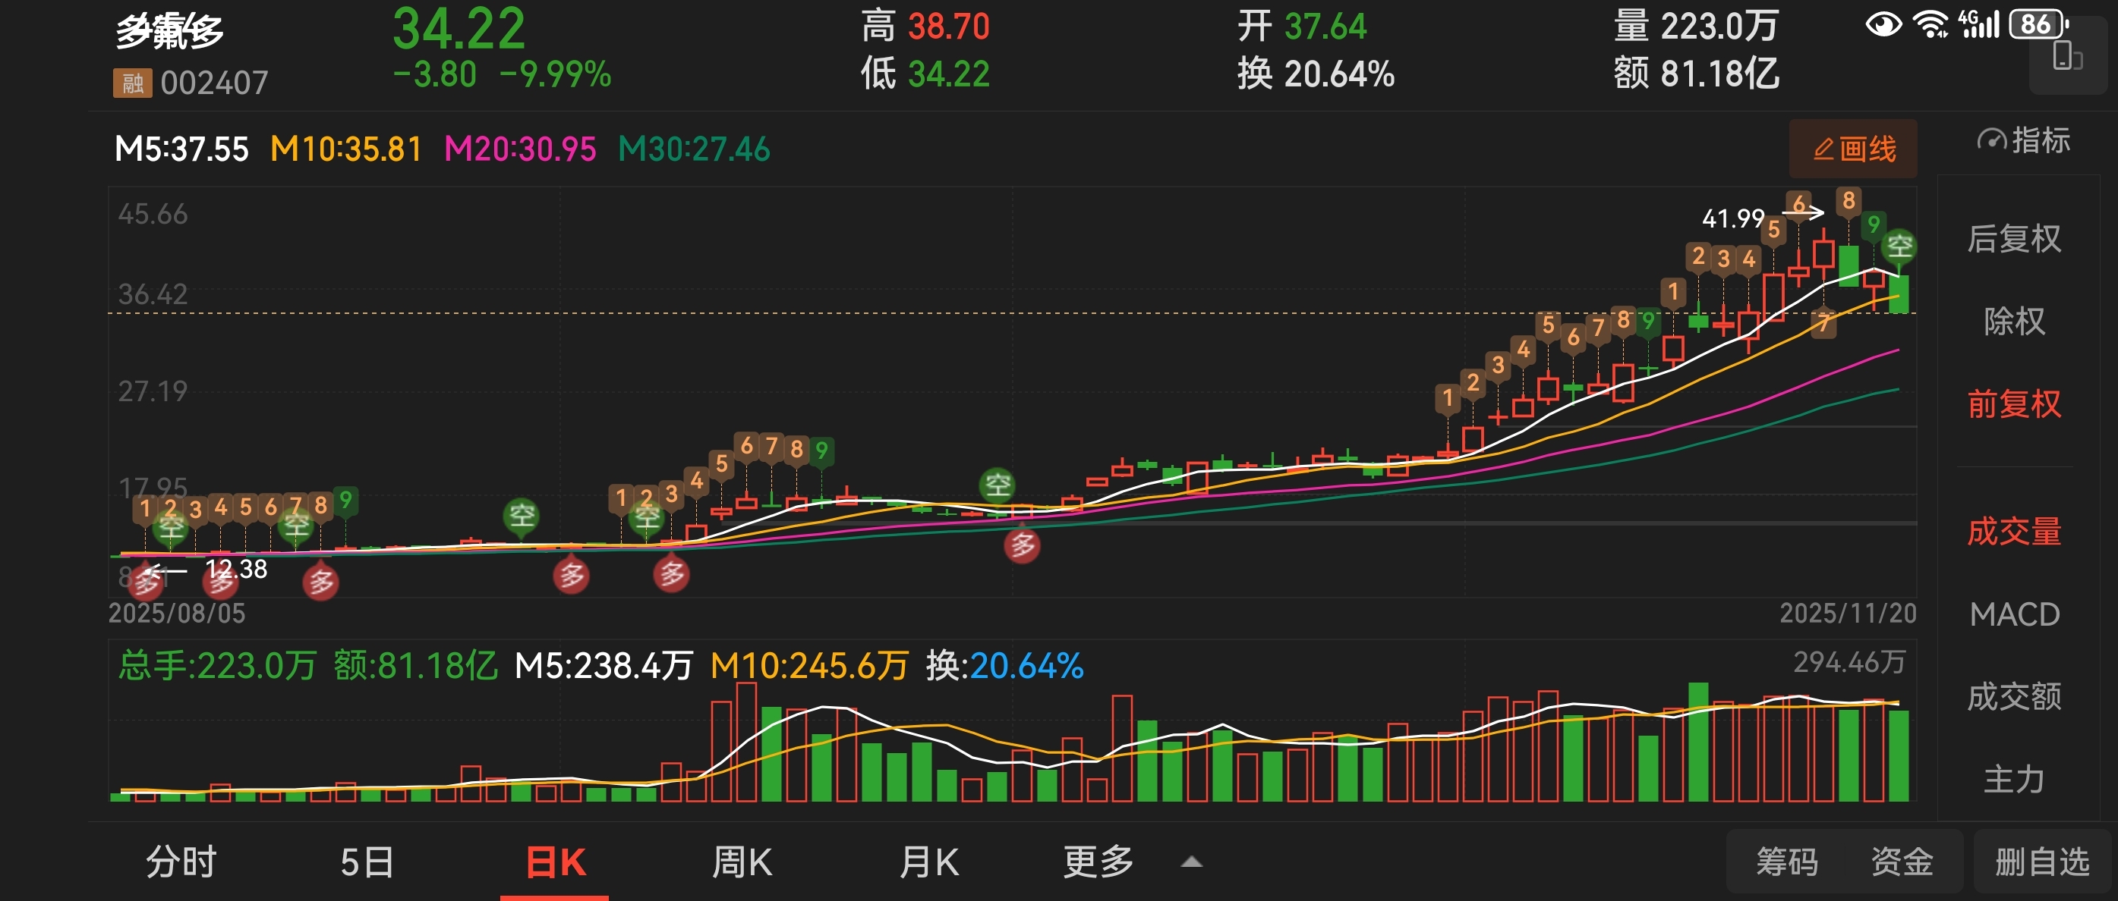Viewport: 2118px width, 901px height.
Task: Select 前复权 price adjustment mode
Action: click(2013, 403)
